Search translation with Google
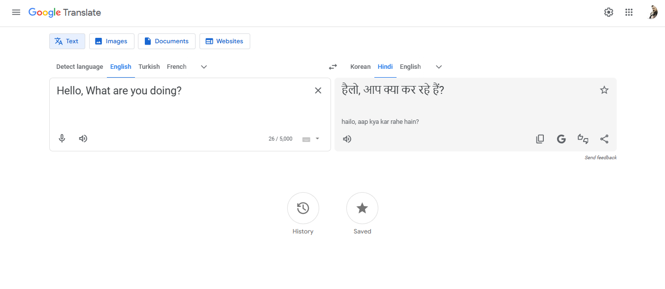The image size is (665, 289). click(561, 139)
